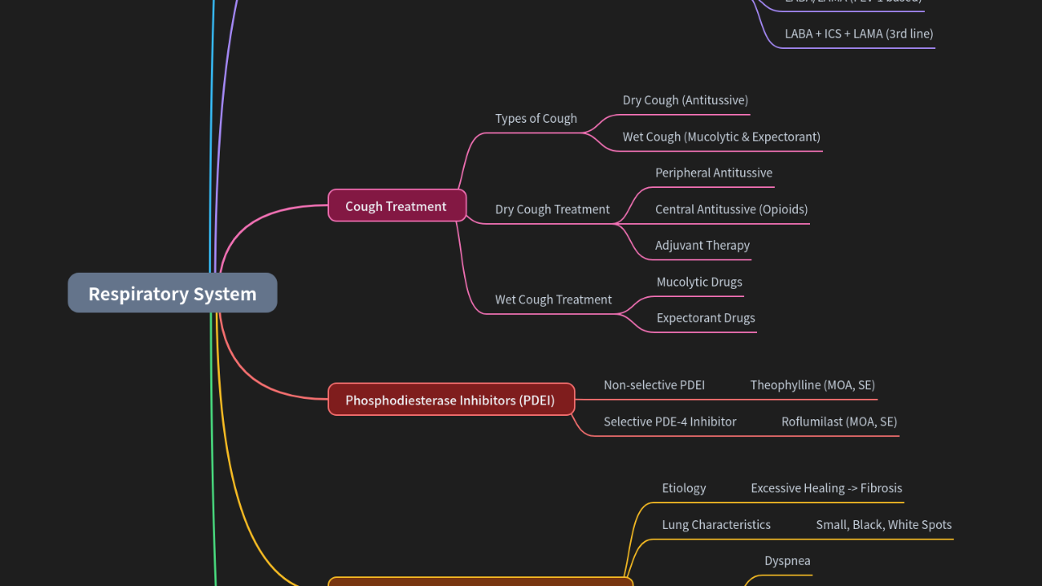Click the Dry Cough Treatment node
Viewport: 1042px width, 586px height.
click(x=552, y=209)
